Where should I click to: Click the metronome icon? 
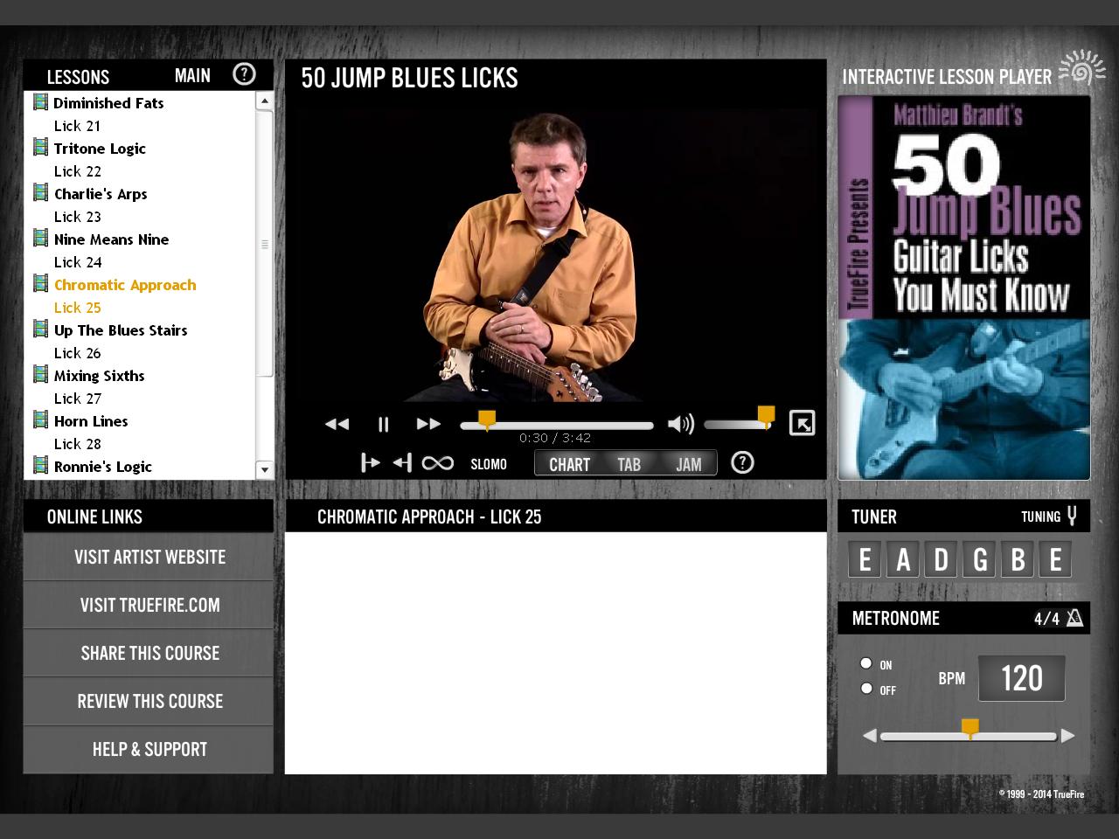1075,618
